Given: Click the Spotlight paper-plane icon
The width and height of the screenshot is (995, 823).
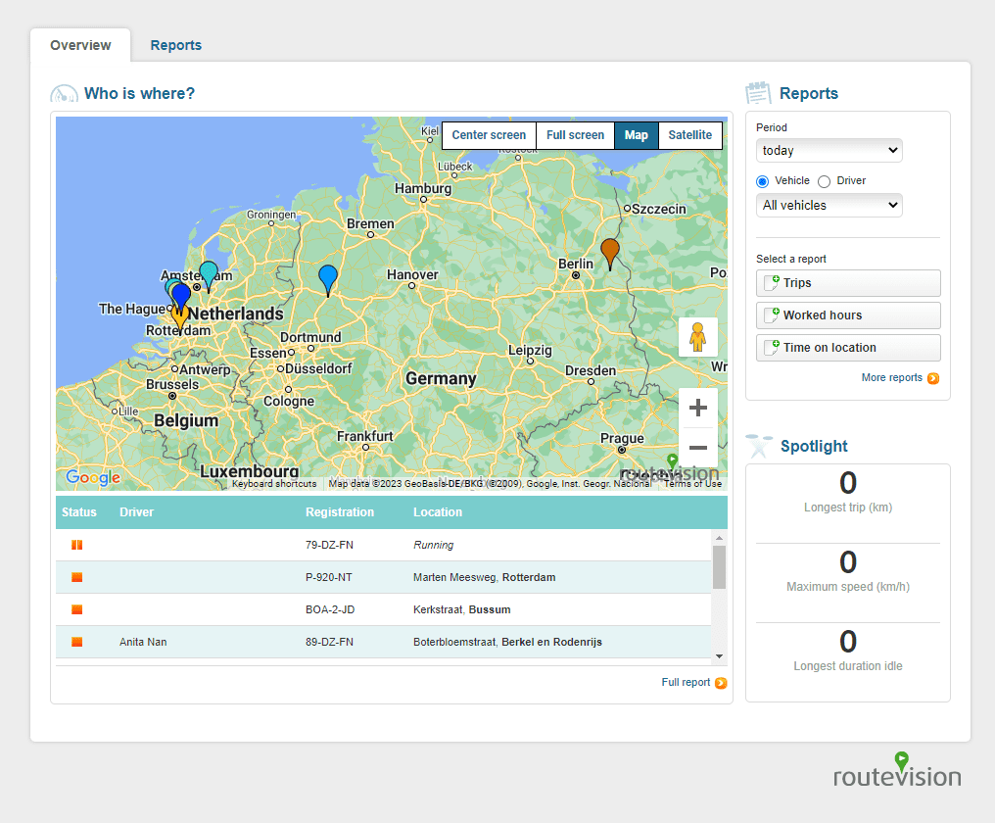Looking at the screenshot, I should coord(758,445).
